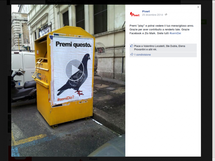Close the photo viewer with the X icon
The width and height of the screenshot is (215, 161).
[198, 7]
